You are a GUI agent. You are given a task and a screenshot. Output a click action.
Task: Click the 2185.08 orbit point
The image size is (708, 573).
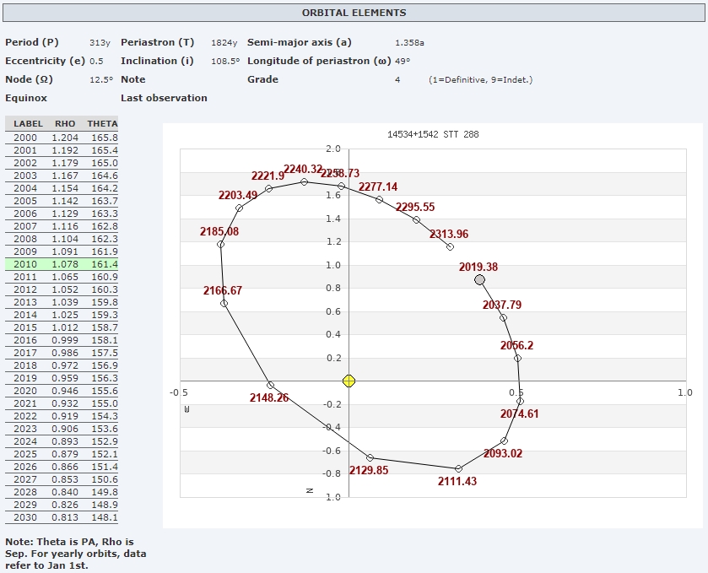pos(220,245)
